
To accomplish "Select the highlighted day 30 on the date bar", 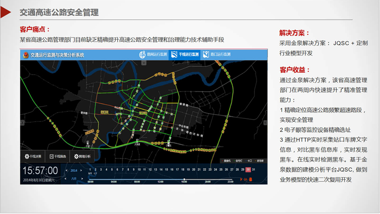I will 248,169.
